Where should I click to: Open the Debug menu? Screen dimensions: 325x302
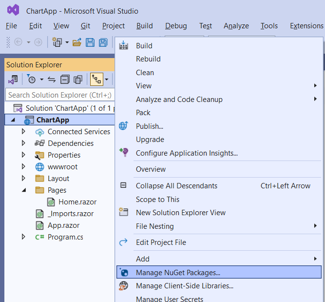point(176,26)
